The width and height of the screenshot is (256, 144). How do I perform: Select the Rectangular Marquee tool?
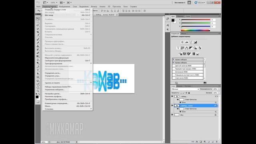coord(38,22)
